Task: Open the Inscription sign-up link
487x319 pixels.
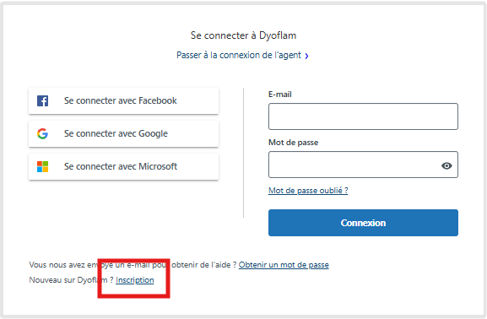Action: point(135,280)
